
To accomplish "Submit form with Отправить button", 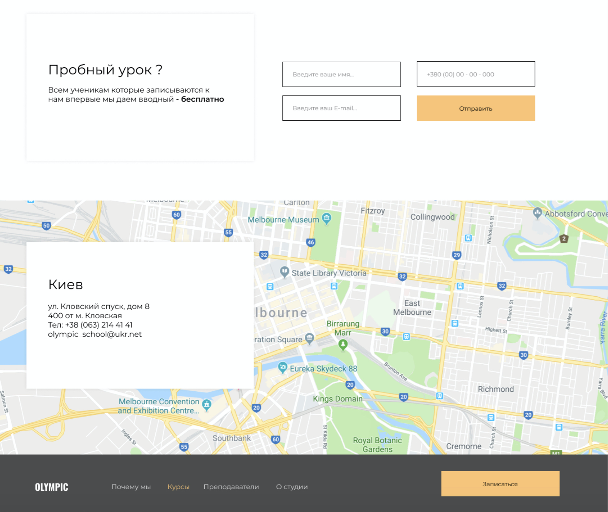I will [476, 108].
